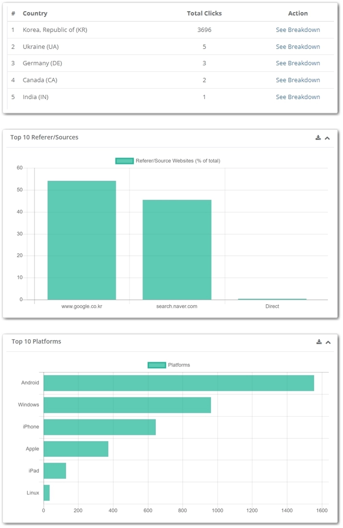Collapse the Top 10 Platforms panel

328,342
